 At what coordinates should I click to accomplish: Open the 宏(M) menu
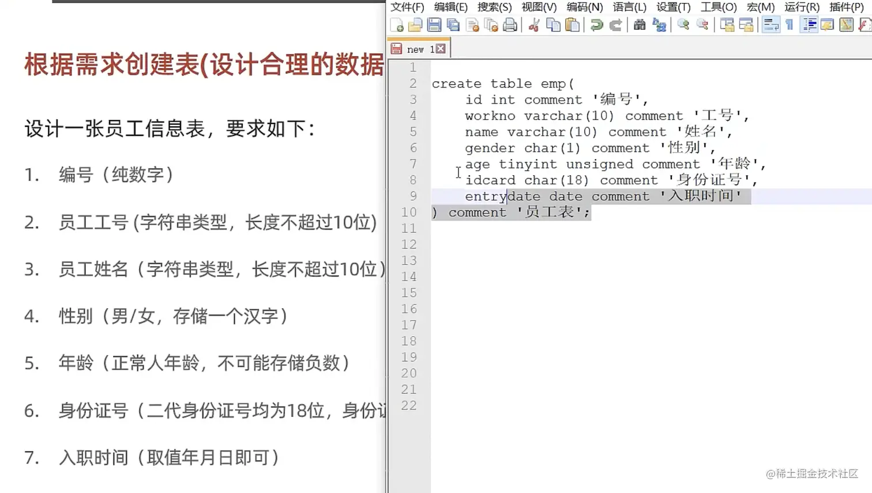pos(761,7)
